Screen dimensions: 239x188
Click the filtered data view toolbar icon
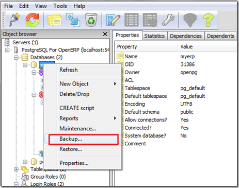click(x=150, y=20)
